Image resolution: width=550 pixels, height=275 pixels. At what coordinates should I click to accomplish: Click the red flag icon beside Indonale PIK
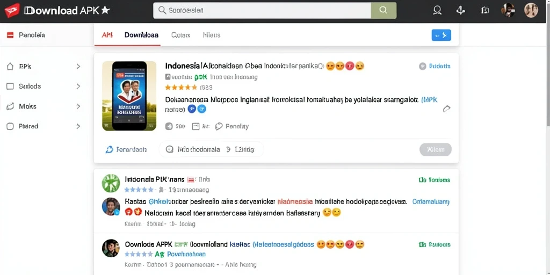(191, 179)
